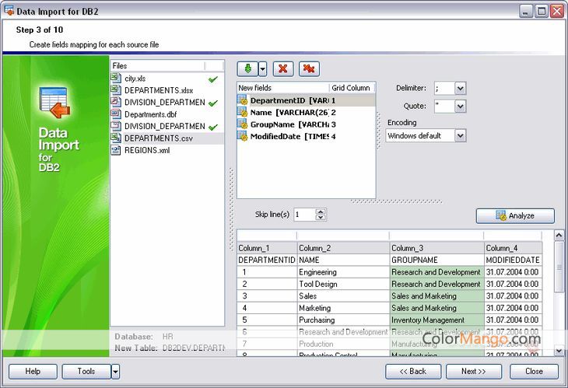
Task: Select the ModifiedDate [TIMES field row
Action: pyautogui.click(x=306, y=136)
